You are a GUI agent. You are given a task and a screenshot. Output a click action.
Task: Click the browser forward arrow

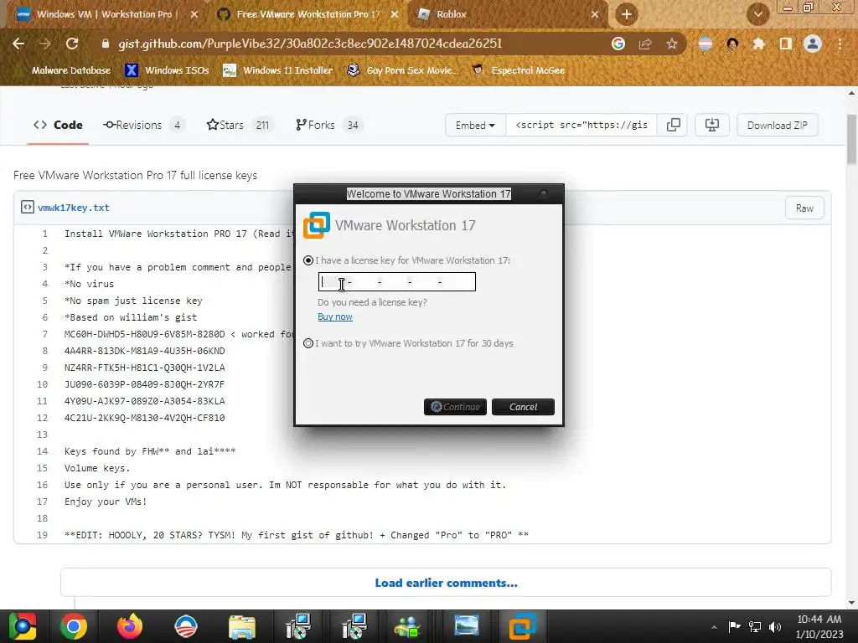click(x=45, y=44)
